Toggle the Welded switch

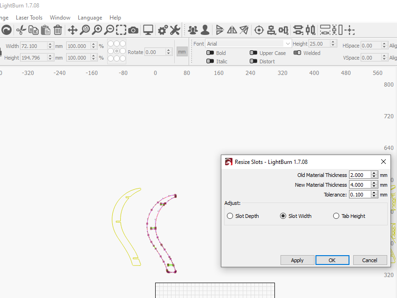pos(297,53)
